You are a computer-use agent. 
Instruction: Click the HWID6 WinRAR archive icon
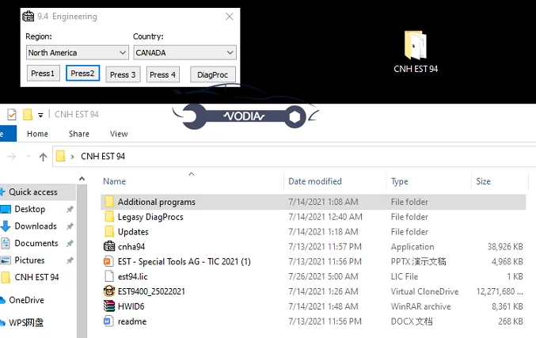pyautogui.click(x=109, y=306)
